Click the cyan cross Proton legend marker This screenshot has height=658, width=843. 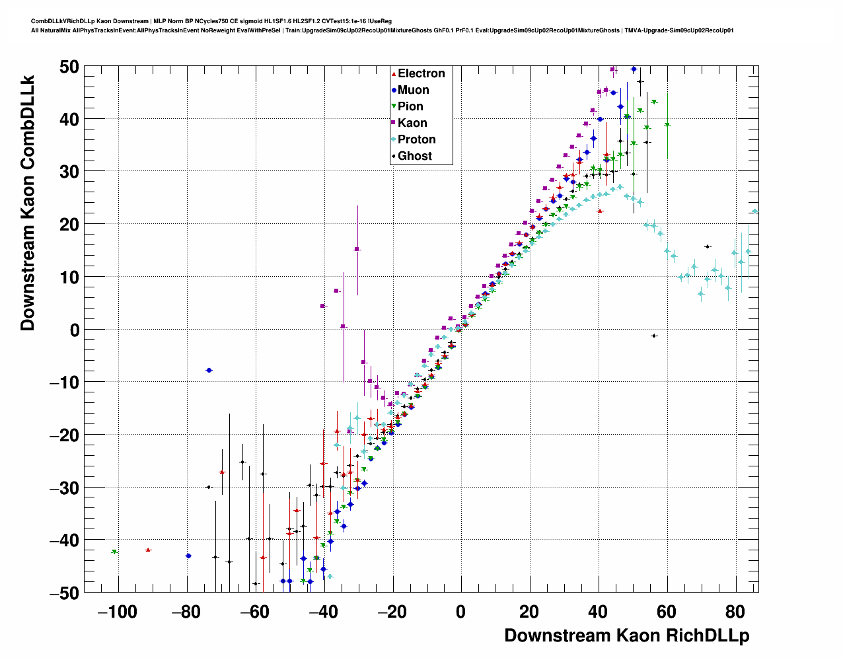[x=394, y=139]
